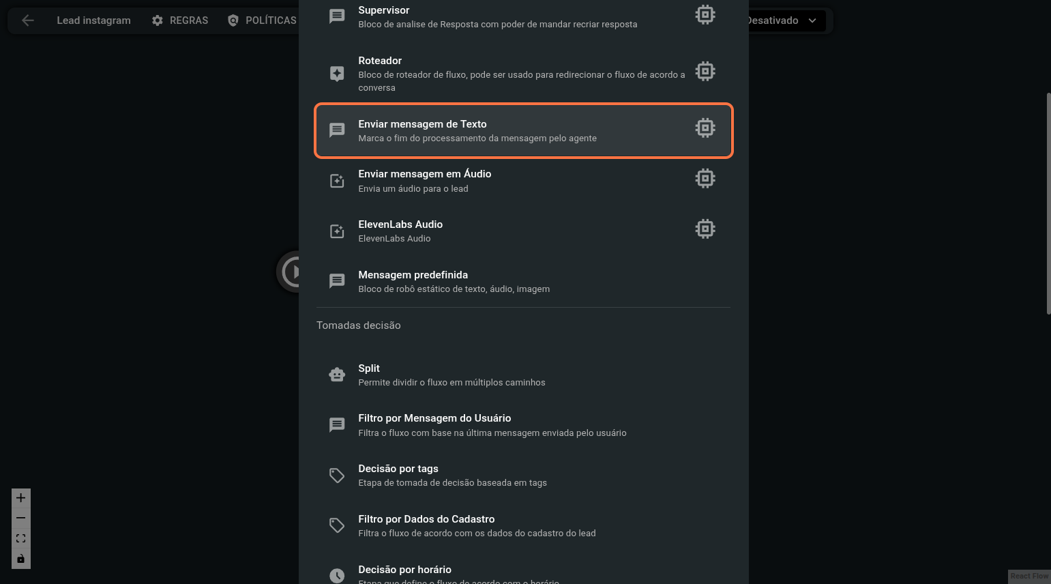Open the POLÍTICAS tab
The width and height of the screenshot is (1051, 584).
263,20
